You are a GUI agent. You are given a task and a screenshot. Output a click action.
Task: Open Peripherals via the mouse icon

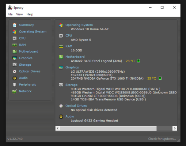click(x=15, y=85)
